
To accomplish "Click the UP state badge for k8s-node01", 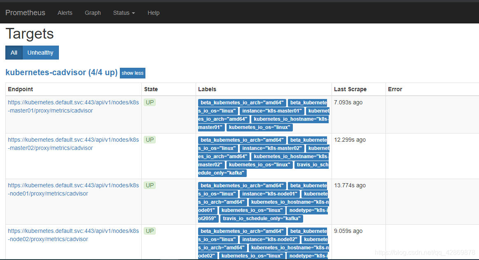I will [150, 185].
